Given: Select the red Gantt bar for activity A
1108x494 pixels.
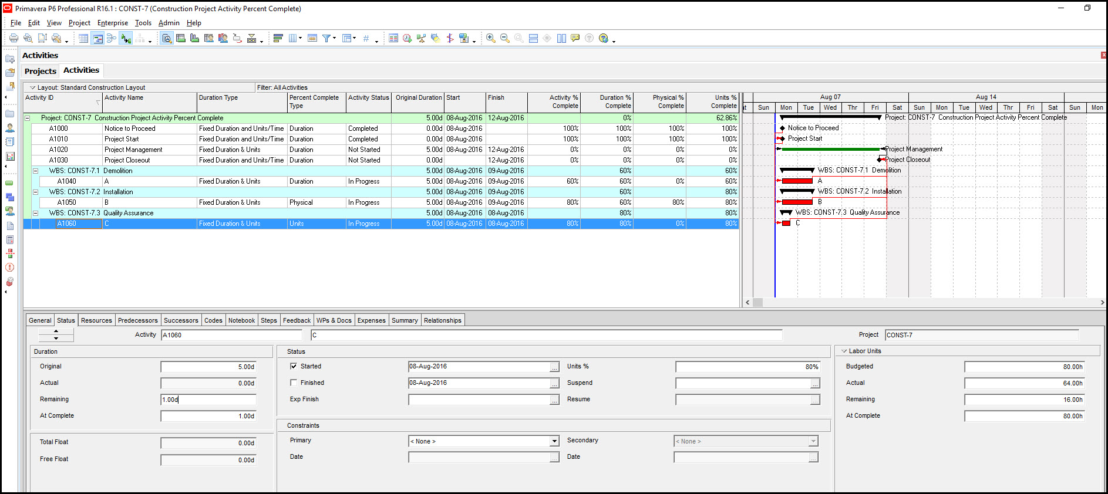Looking at the screenshot, I should coord(797,181).
